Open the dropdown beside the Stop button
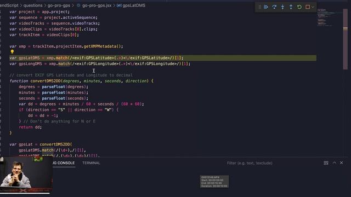The image size is (351, 197). (x=313, y=7)
